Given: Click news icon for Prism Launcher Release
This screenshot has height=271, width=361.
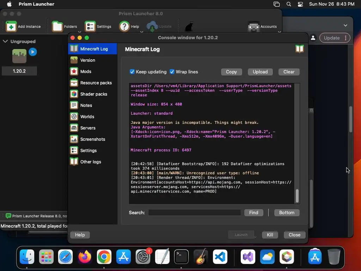Looking at the screenshot, I should (x=8, y=216).
